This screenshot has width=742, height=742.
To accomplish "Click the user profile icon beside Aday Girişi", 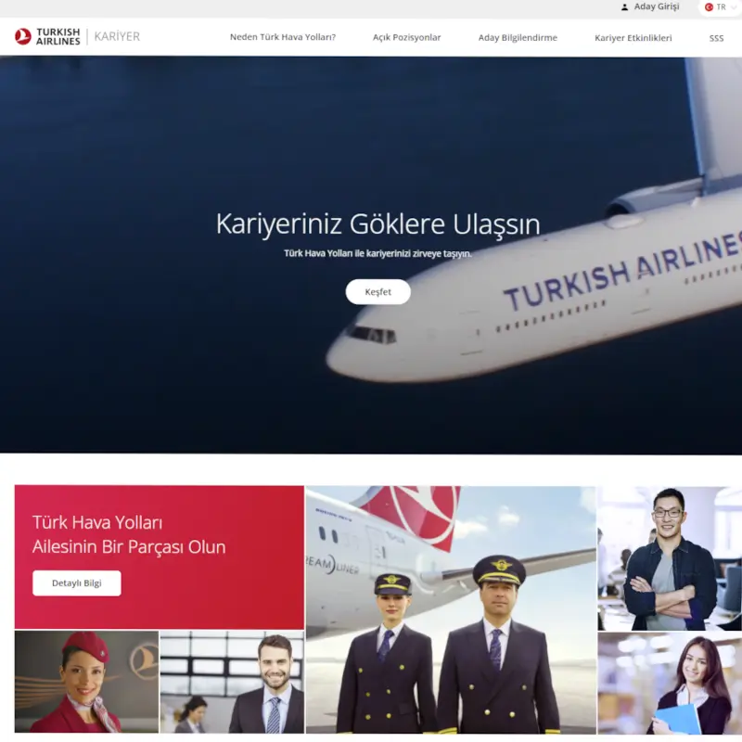I will [624, 7].
